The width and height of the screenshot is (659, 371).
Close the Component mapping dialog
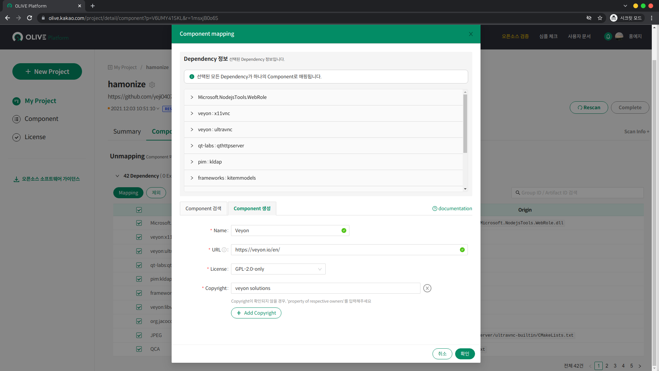471,34
